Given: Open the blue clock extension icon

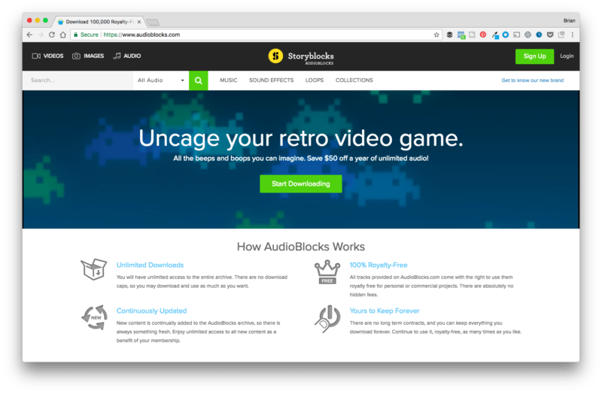Looking at the screenshot, I should coord(539,35).
